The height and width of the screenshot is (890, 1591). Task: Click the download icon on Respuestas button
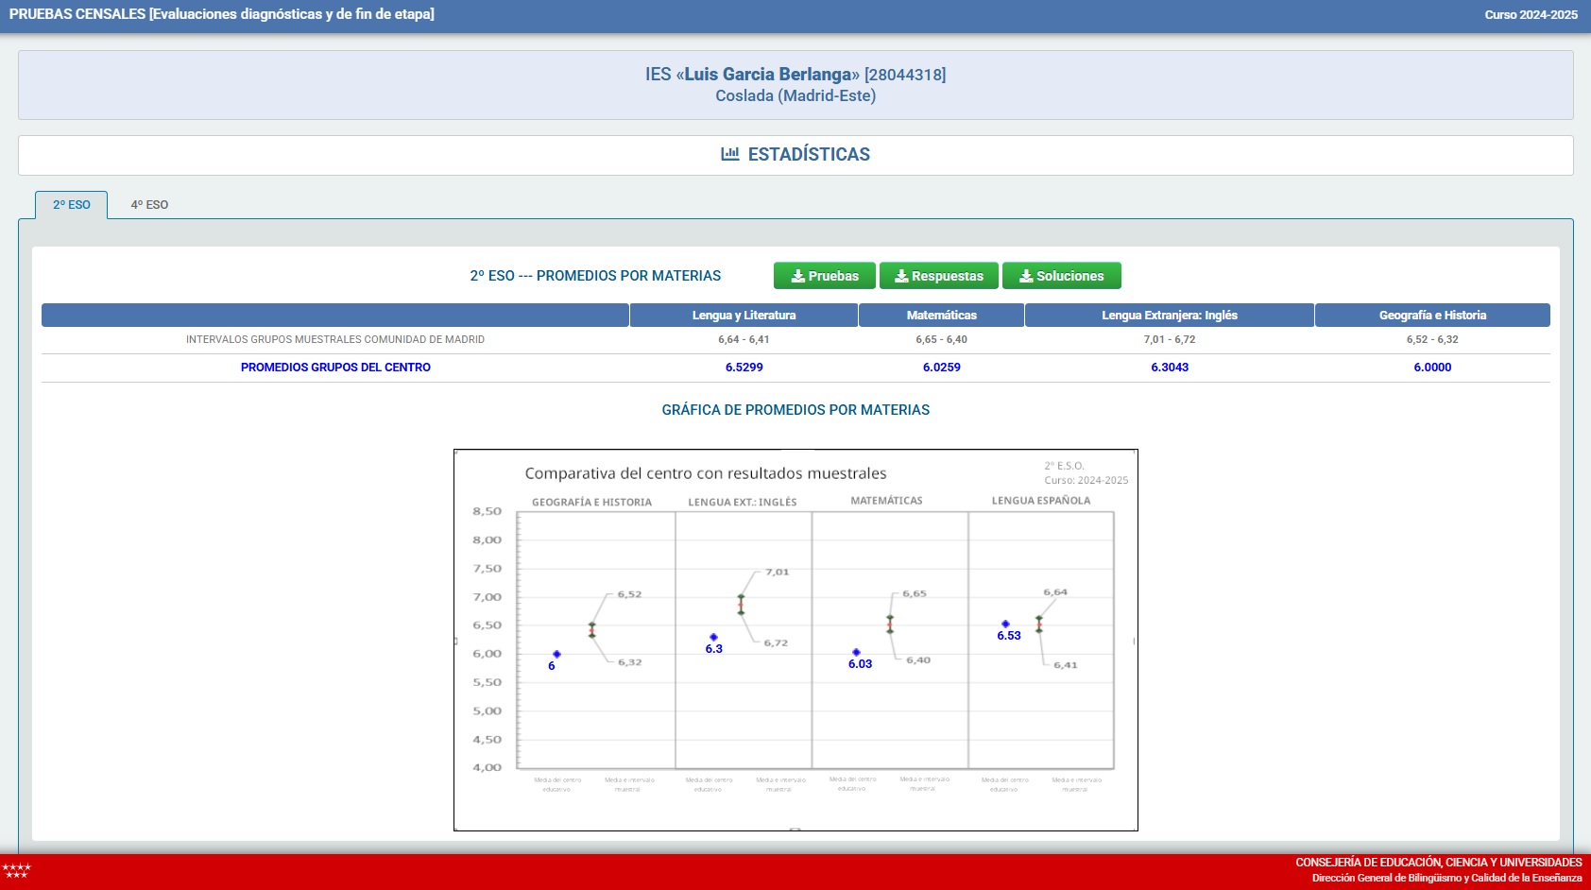(901, 276)
